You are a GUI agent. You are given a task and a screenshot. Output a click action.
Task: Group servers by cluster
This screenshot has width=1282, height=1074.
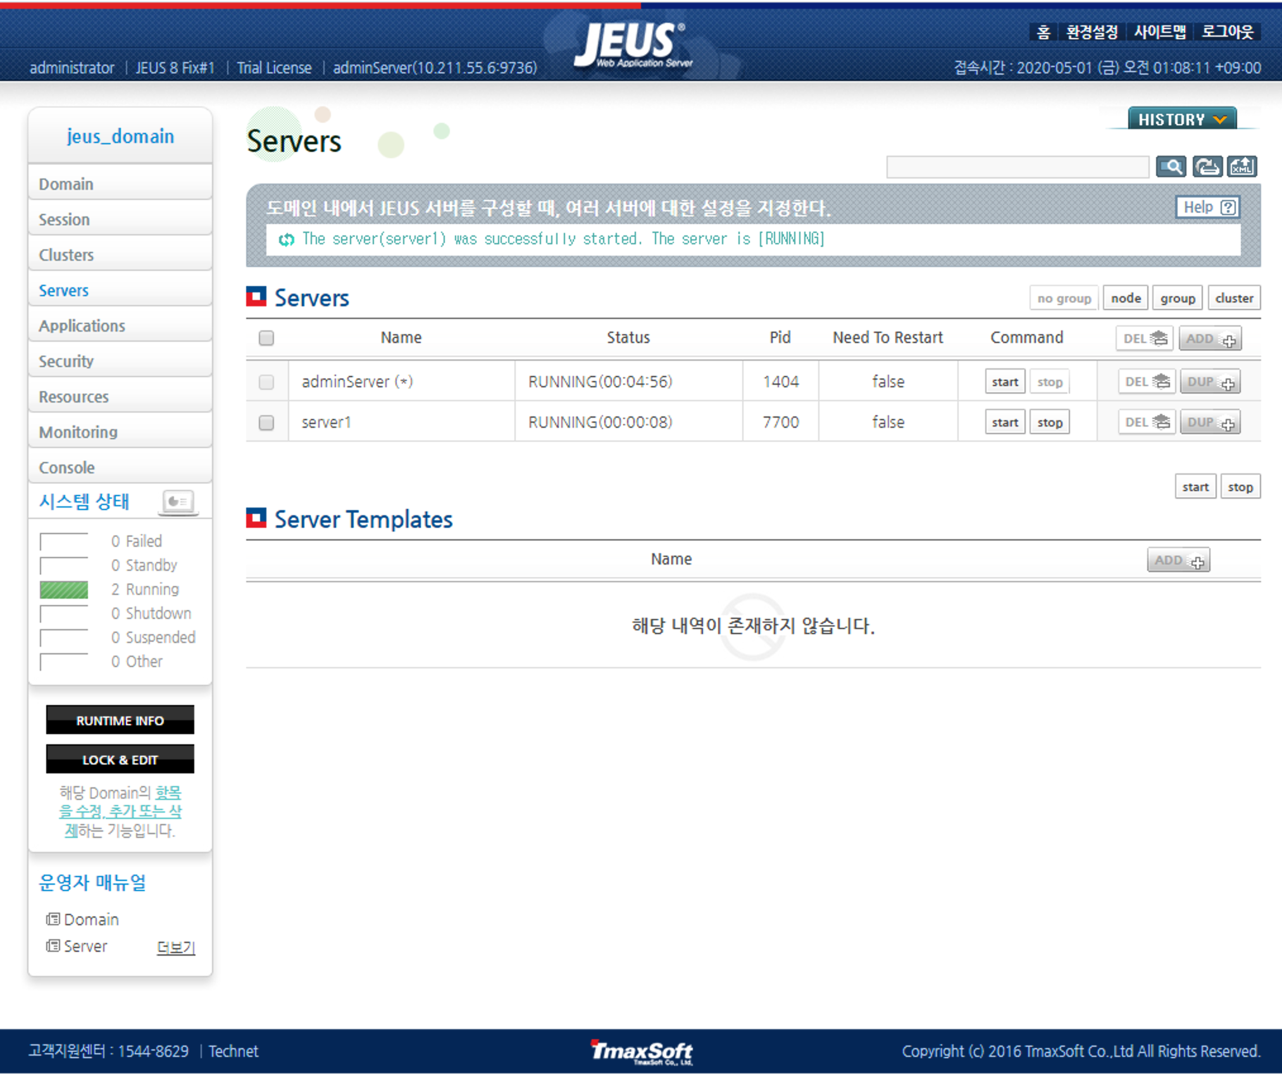pos(1233,298)
